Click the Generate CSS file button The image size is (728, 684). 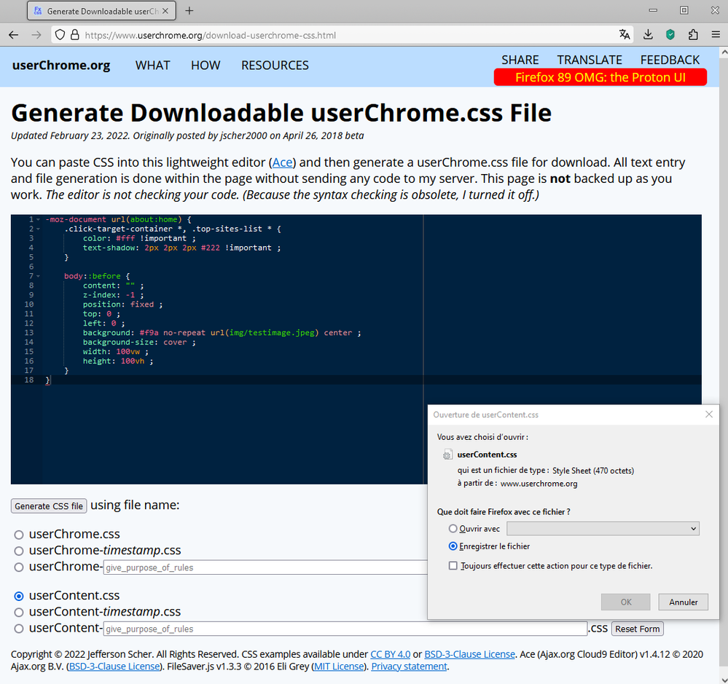49,506
